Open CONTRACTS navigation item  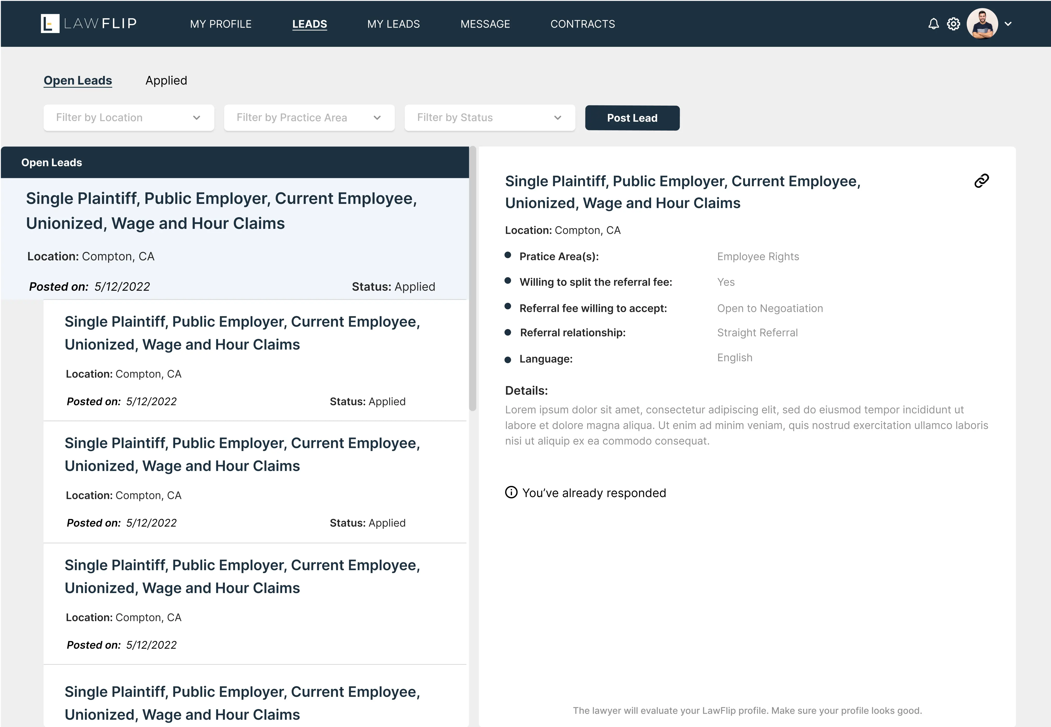pyautogui.click(x=583, y=24)
